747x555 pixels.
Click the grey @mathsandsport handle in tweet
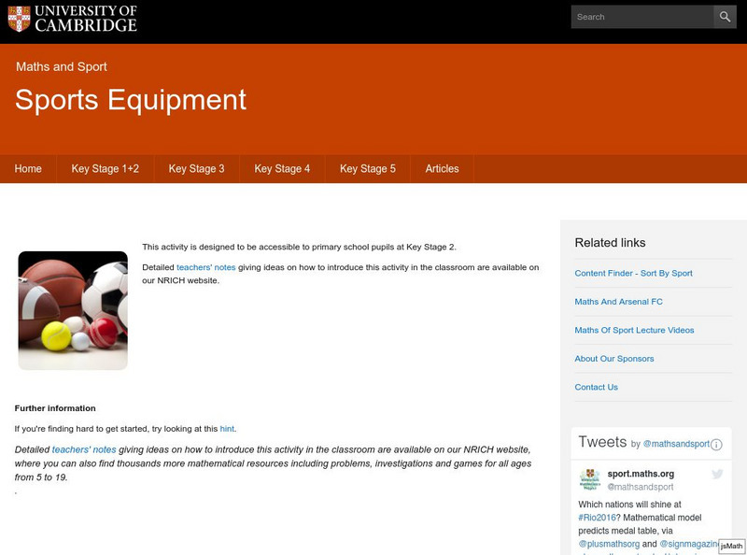[x=641, y=487]
